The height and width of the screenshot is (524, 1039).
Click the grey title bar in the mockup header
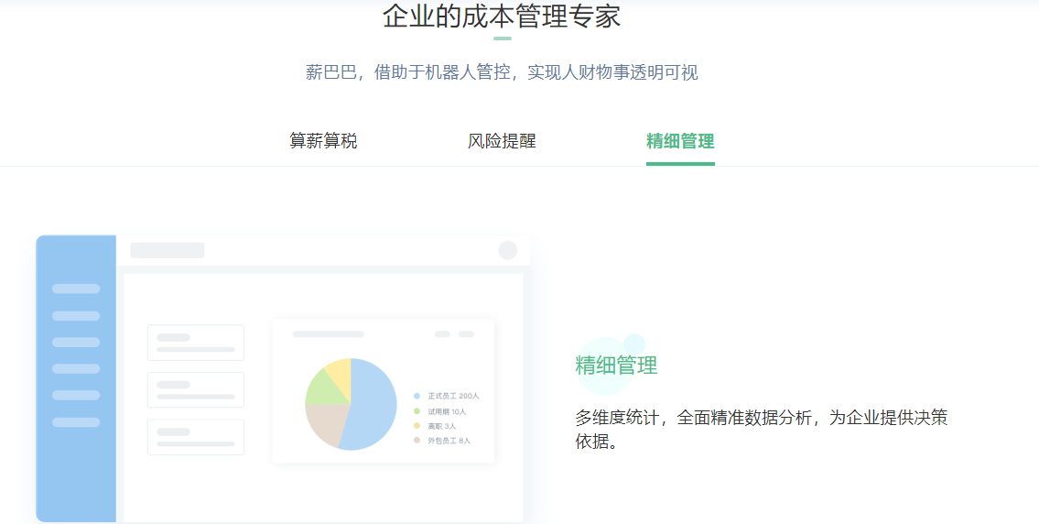coord(168,250)
